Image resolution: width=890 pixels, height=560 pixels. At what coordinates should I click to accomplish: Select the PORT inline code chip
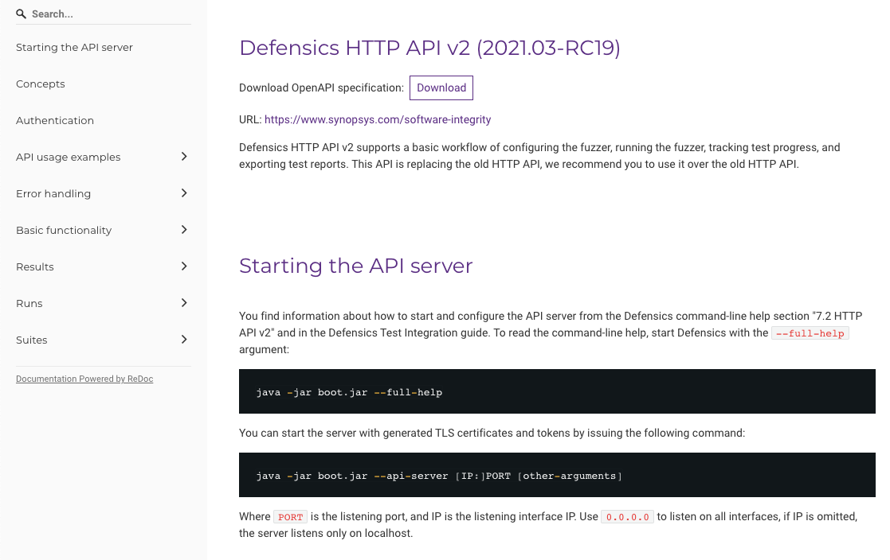pyautogui.click(x=290, y=516)
